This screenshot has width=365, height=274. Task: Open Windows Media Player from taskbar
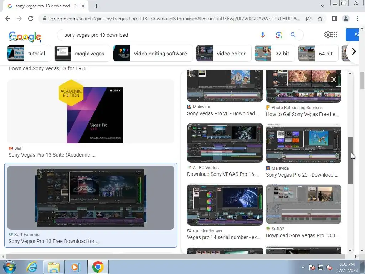(76, 267)
